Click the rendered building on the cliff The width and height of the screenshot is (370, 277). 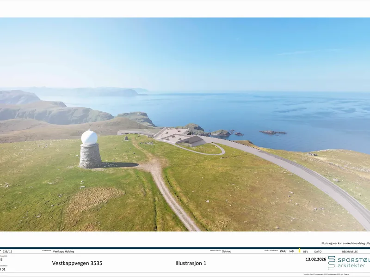(179, 137)
